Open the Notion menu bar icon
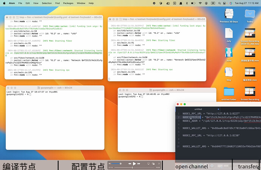261x170 pixels. 175,3
